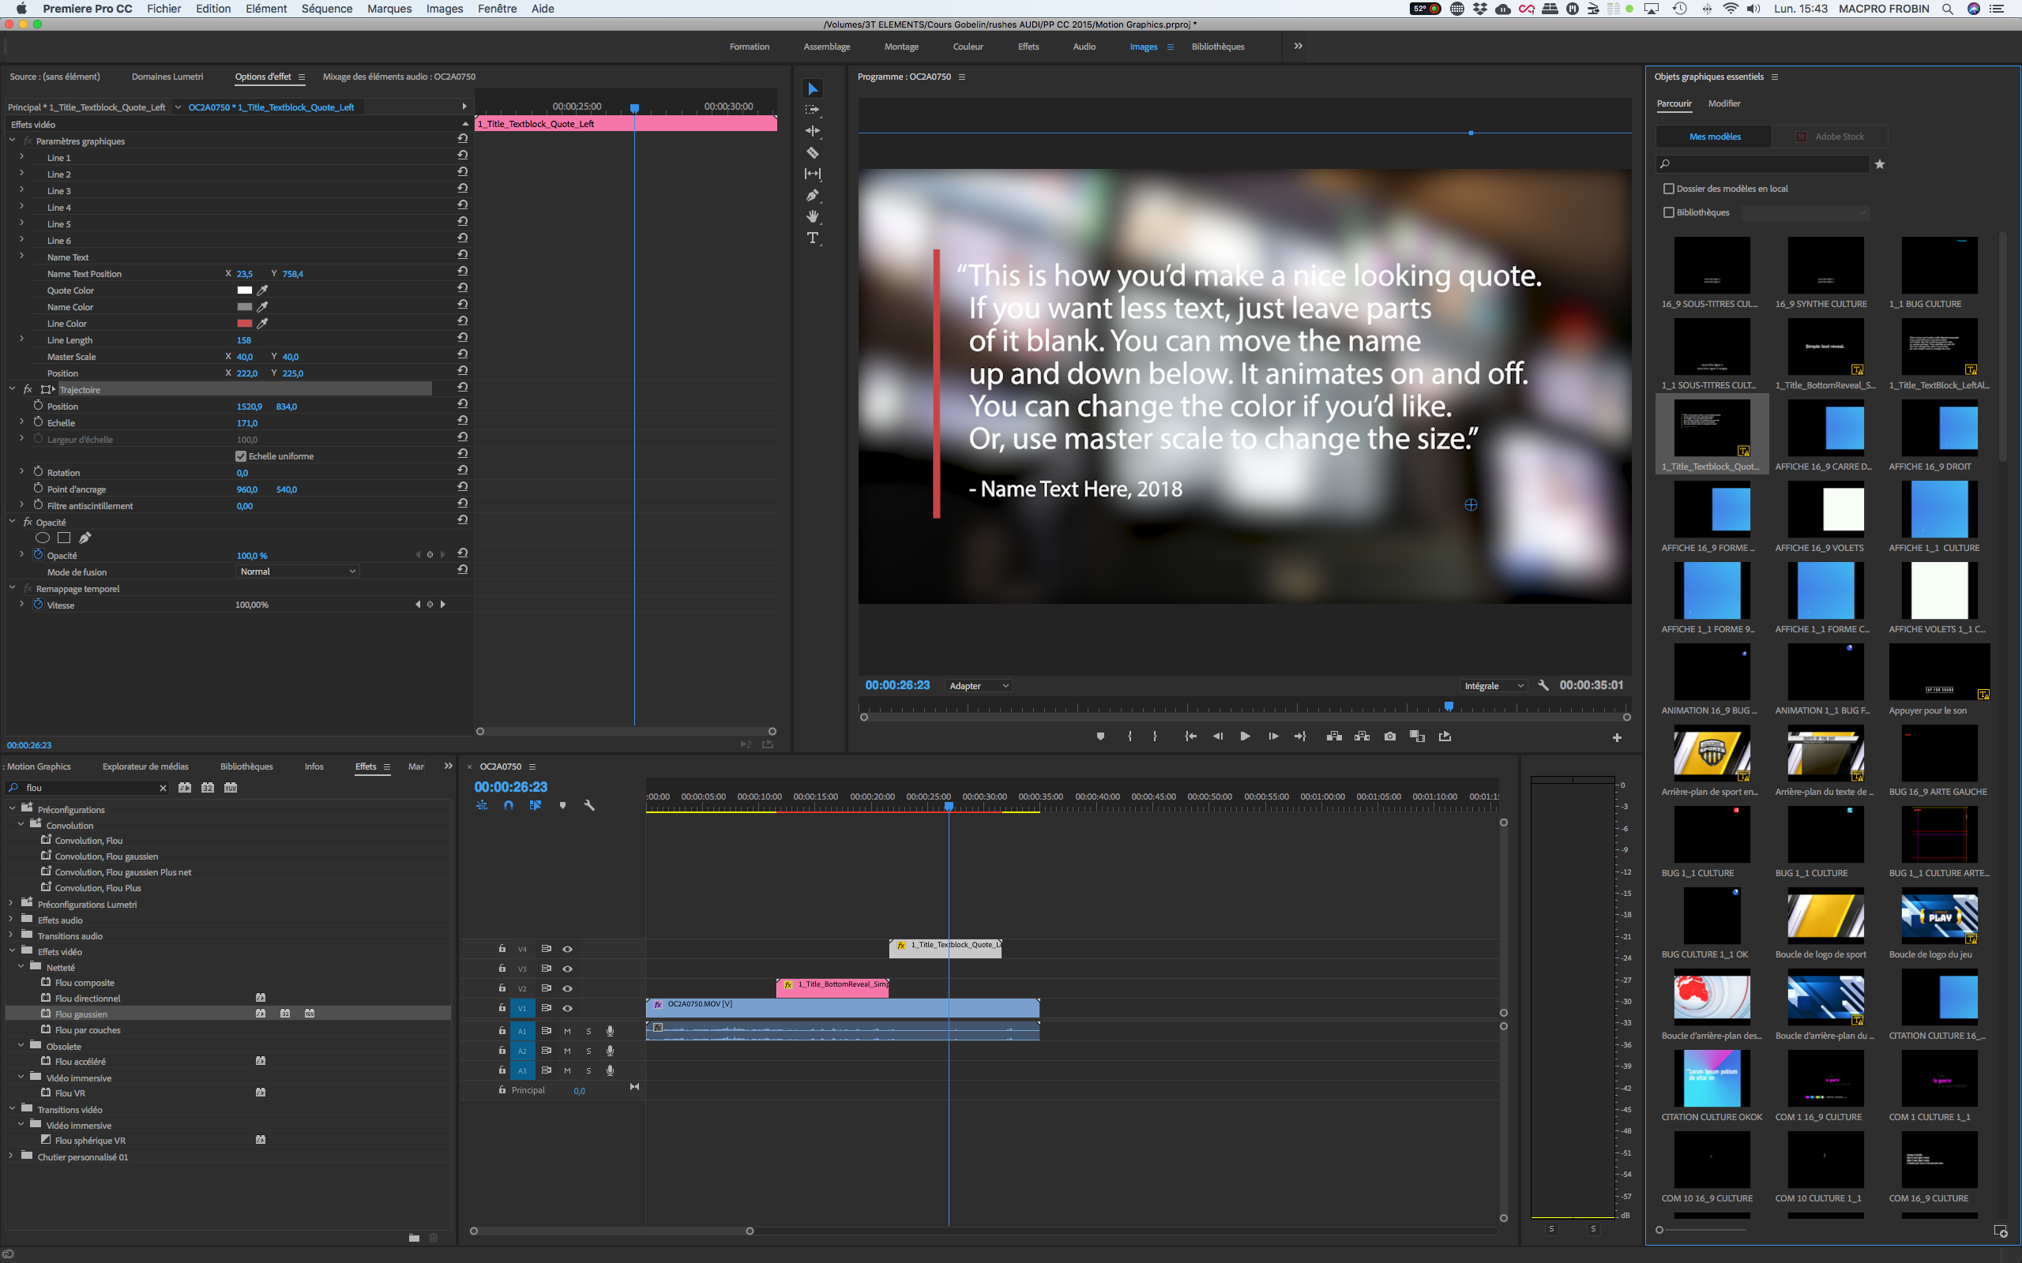The height and width of the screenshot is (1263, 2022).
Task: Open the Normal blend mode dropdown
Action: 298,571
